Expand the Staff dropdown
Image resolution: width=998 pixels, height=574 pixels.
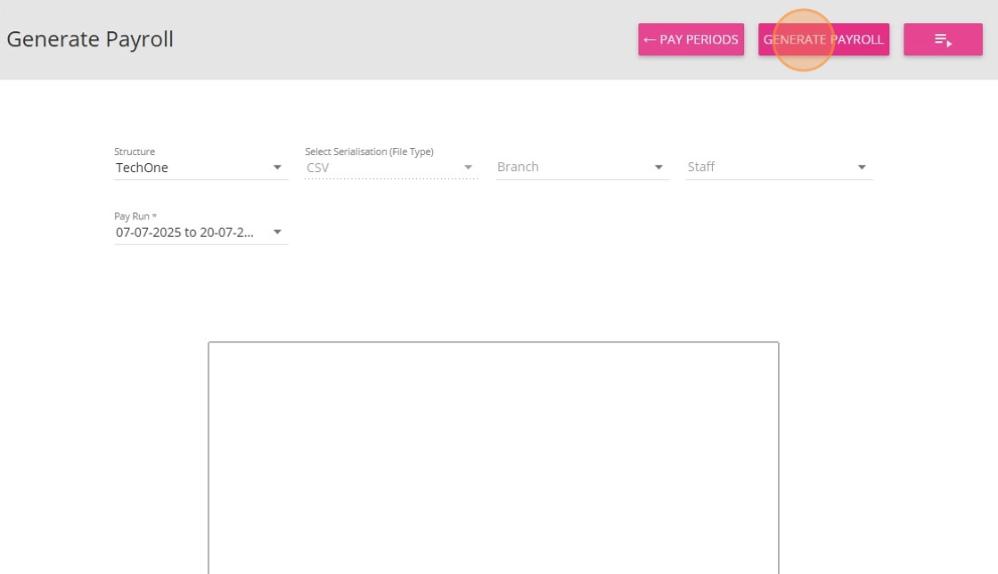pos(779,167)
